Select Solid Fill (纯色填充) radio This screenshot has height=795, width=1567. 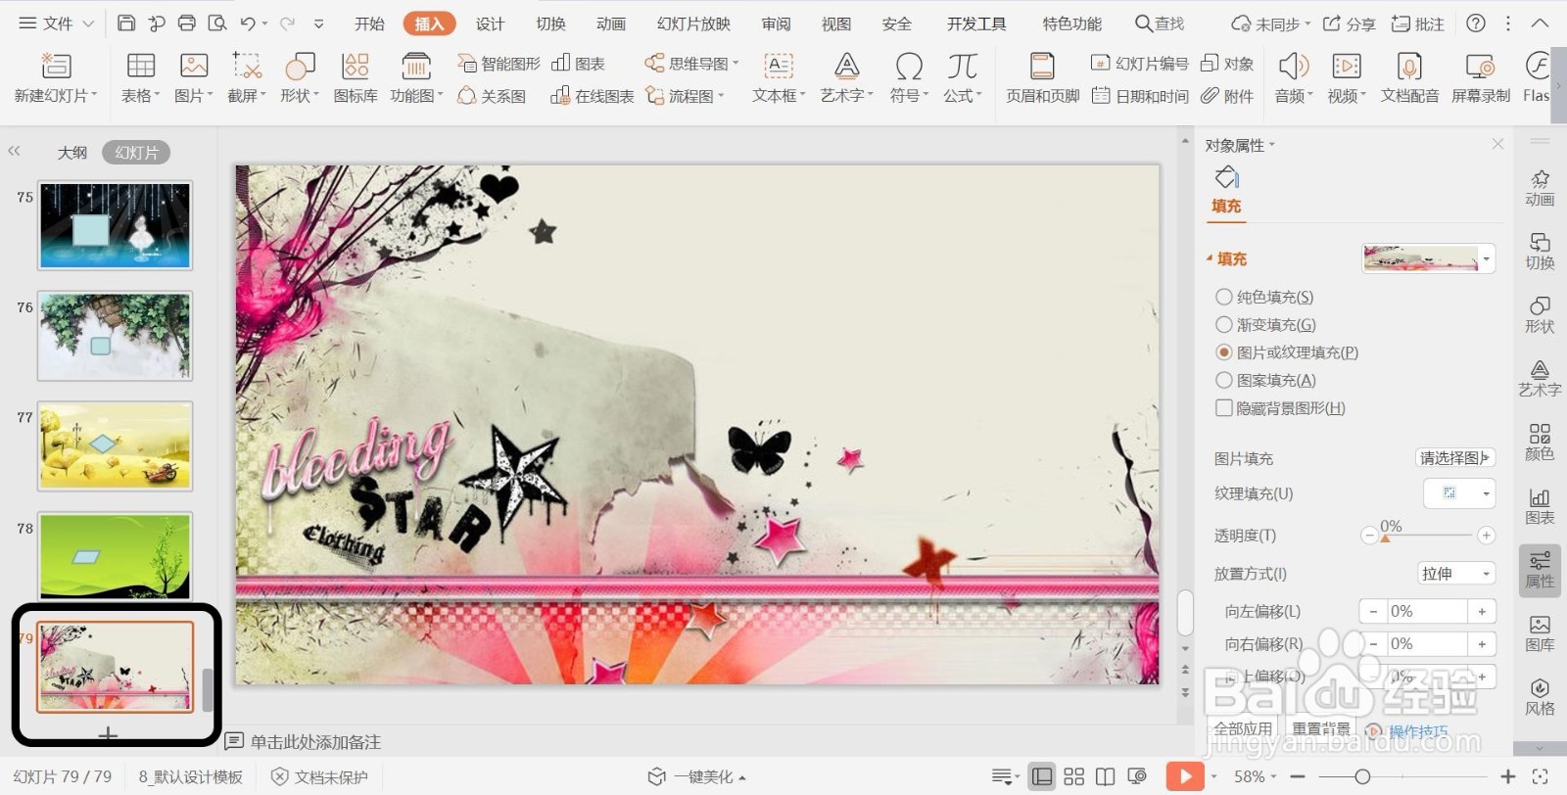tap(1223, 297)
